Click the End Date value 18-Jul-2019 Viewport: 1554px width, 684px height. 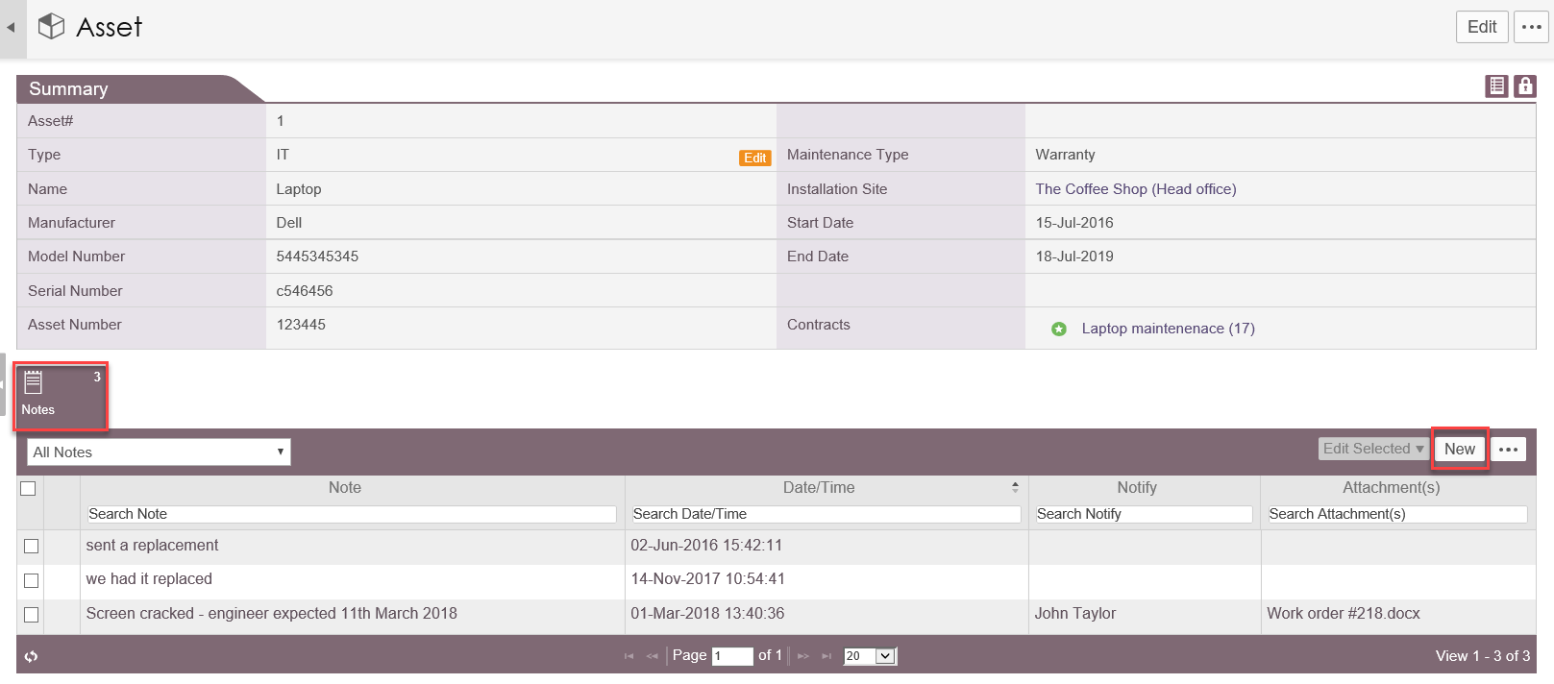(1074, 256)
